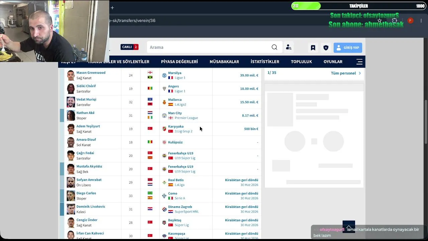Open the Serie A league link
The height and width of the screenshot is (241, 428).
(x=180, y=198)
